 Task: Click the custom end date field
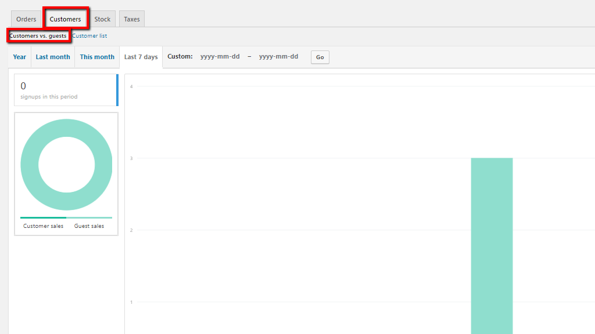pos(278,57)
